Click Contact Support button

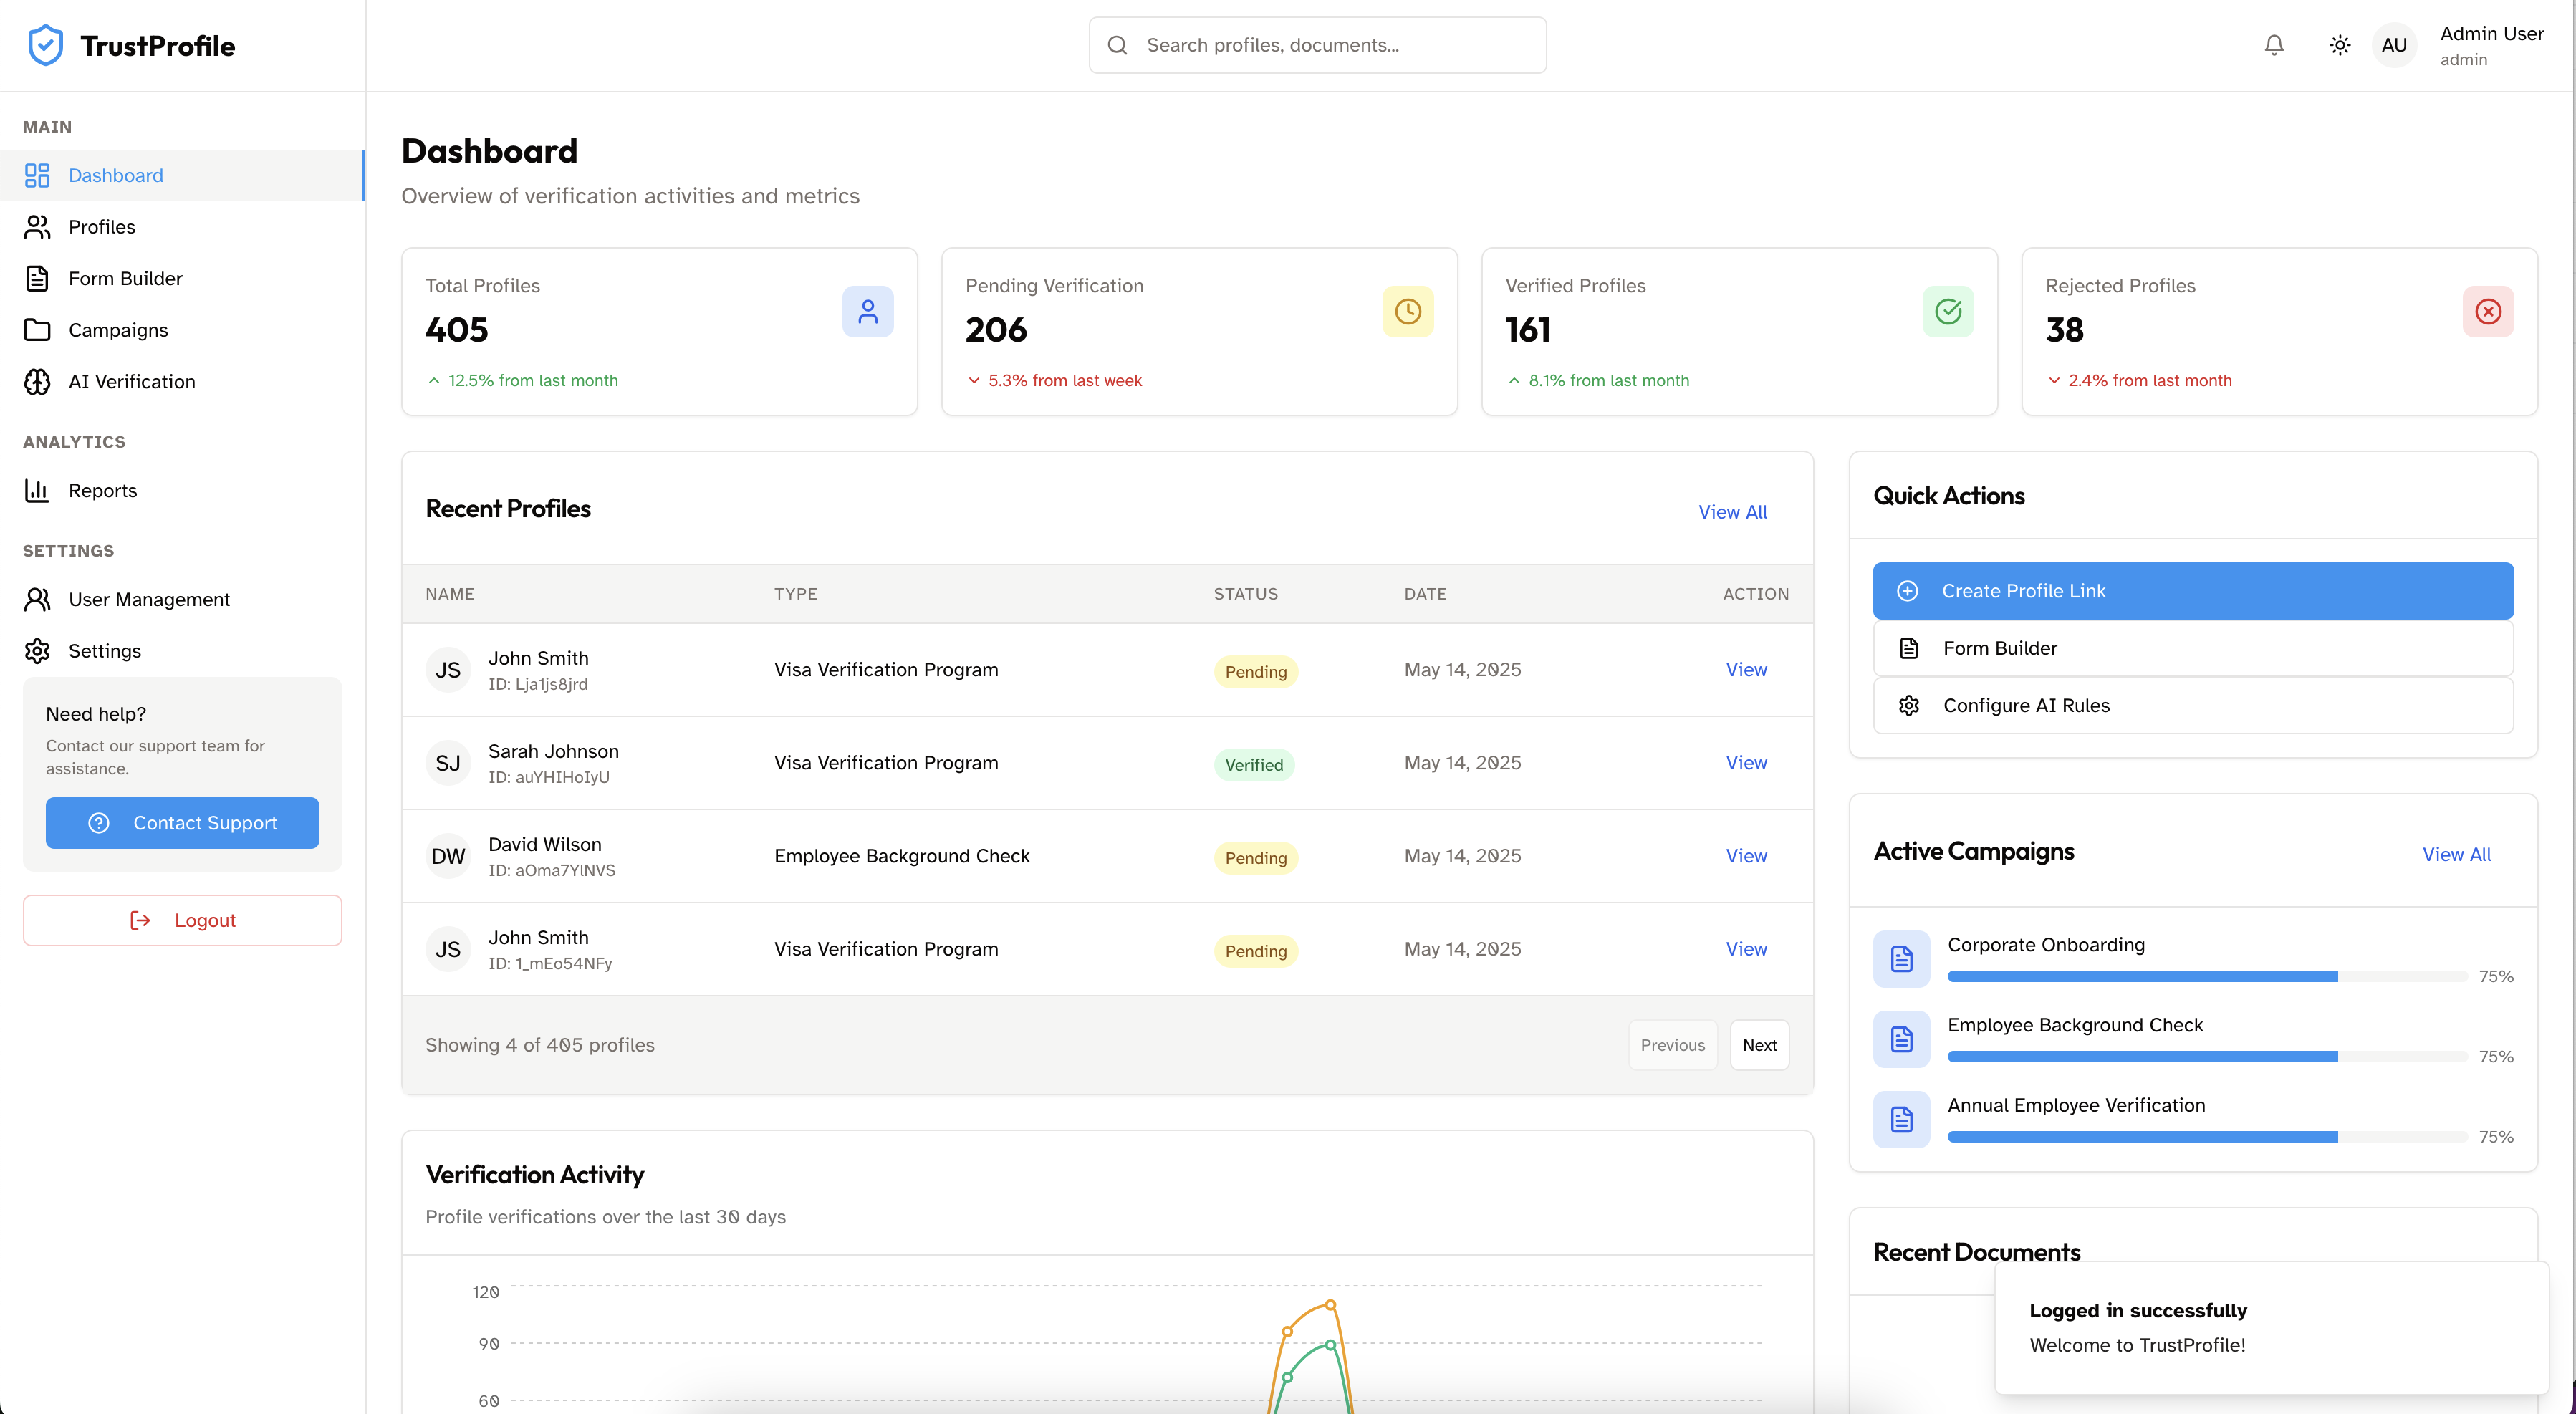182,823
